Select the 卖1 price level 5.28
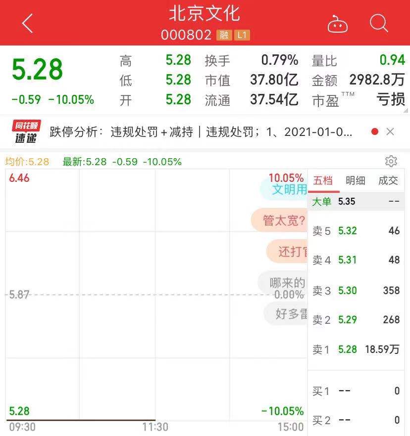This screenshot has height=436, width=410. pyautogui.click(x=356, y=349)
